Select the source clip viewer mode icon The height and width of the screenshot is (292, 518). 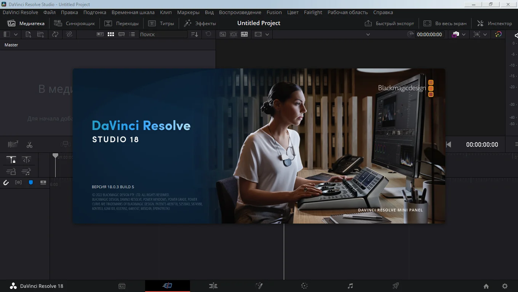[x=223, y=34]
